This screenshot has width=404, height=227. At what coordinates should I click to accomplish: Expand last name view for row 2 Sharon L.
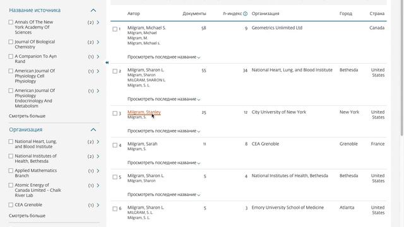tap(164, 99)
